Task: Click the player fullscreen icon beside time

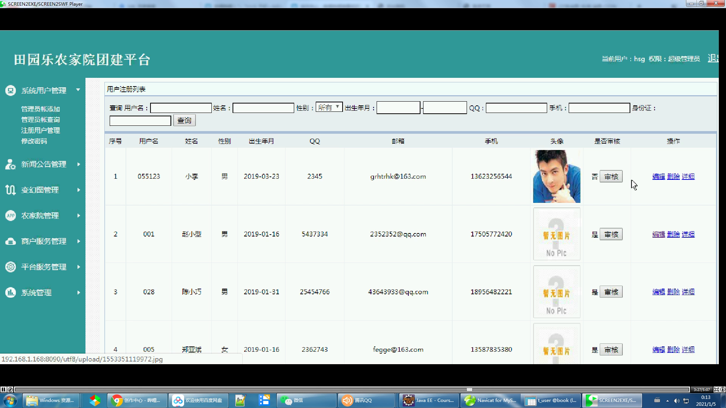Action: (x=717, y=389)
